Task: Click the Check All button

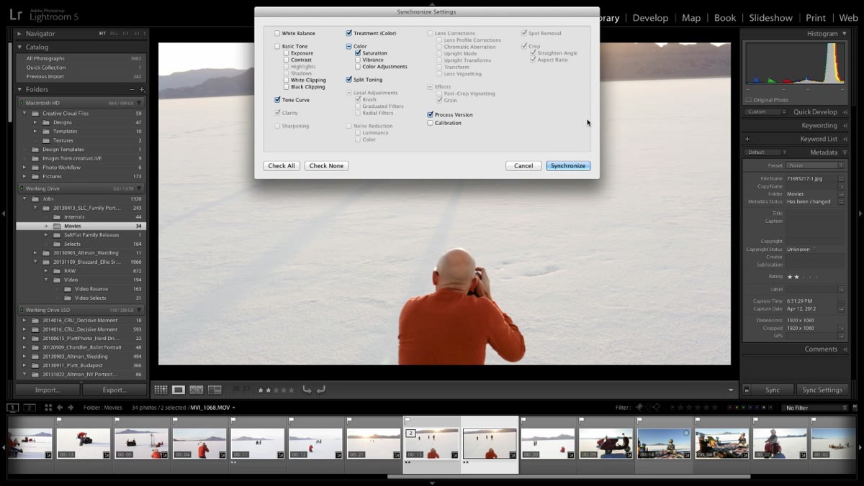Action: click(282, 165)
